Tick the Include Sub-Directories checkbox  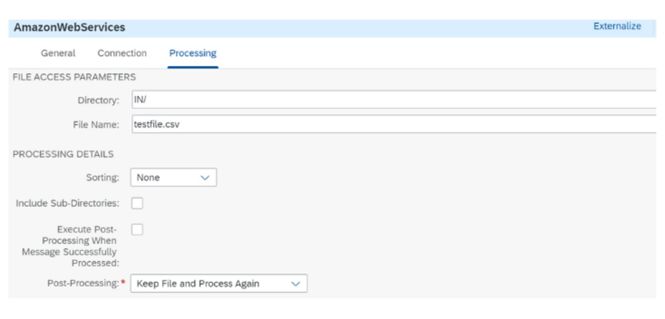137,204
